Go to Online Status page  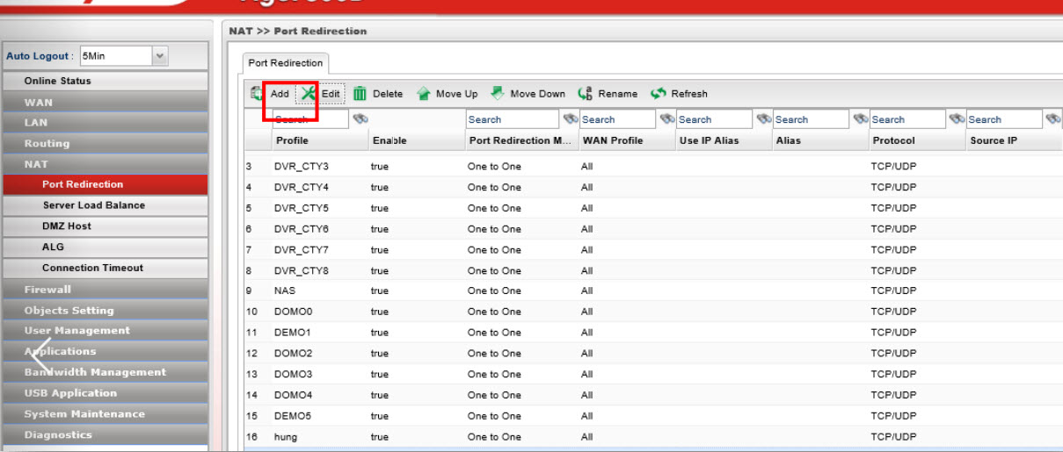[x=57, y=81]
